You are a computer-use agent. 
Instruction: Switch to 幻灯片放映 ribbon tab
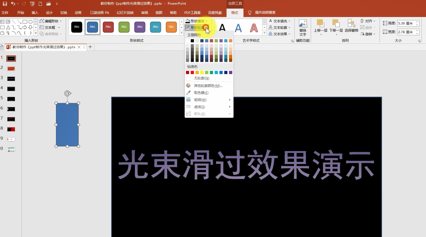(x=125, y=13)
